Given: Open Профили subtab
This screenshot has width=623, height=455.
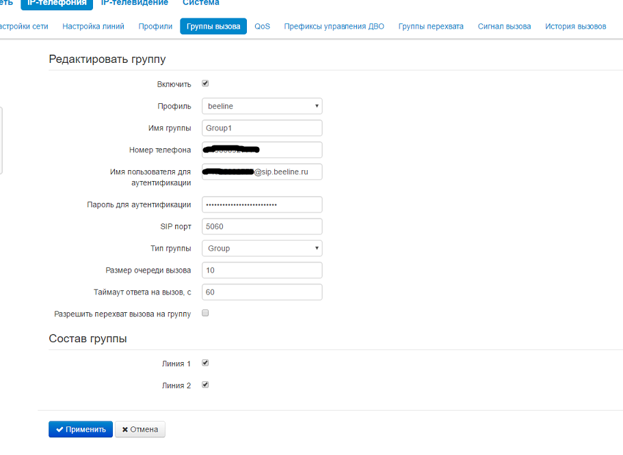Looking at the screenshot, I should pos(155,26).
